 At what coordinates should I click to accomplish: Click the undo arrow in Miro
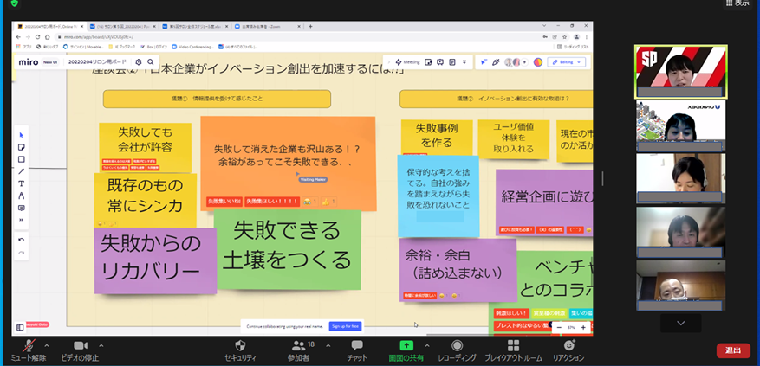tap(22, 239)
